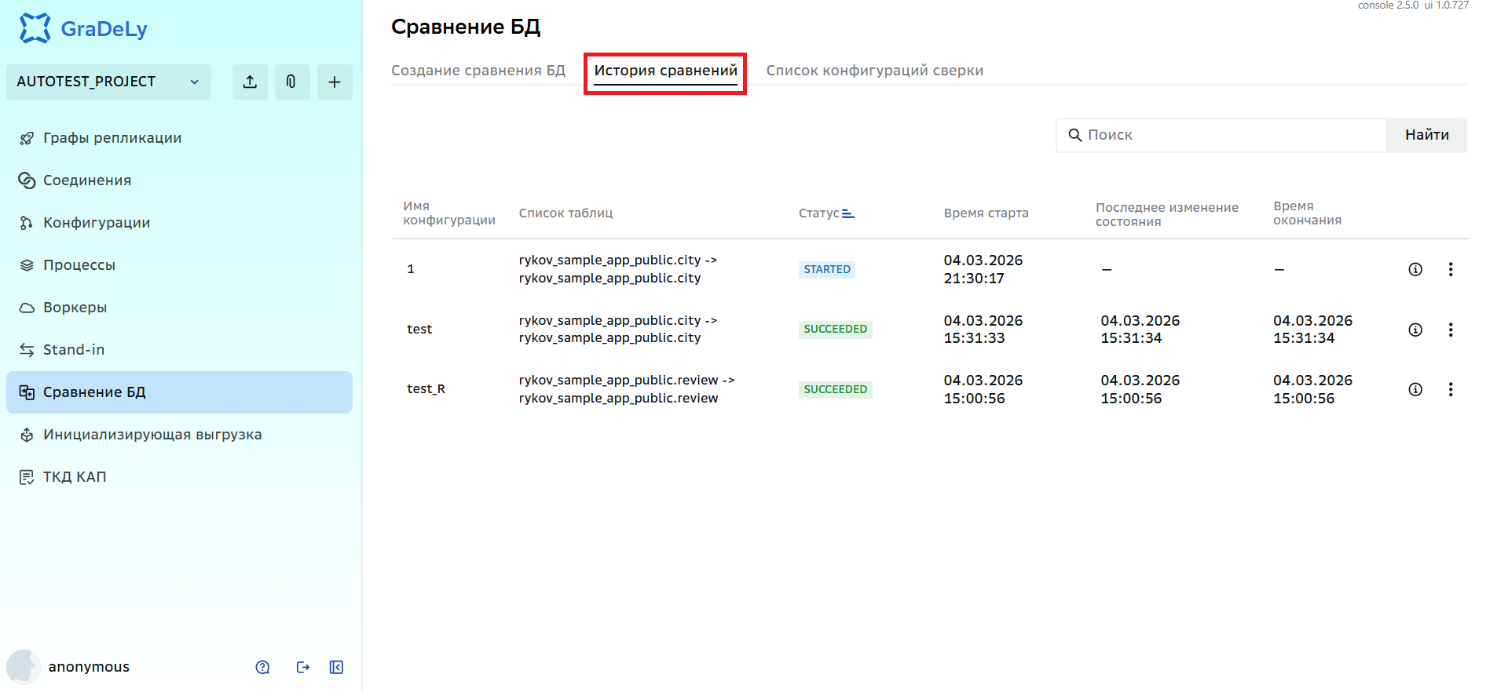Open Соединения in the sidebar

(179, 180)
